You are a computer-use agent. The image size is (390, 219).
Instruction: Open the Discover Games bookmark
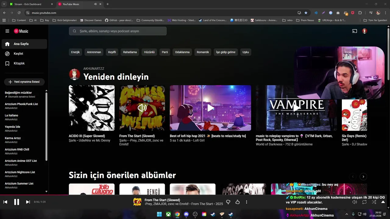91,20
